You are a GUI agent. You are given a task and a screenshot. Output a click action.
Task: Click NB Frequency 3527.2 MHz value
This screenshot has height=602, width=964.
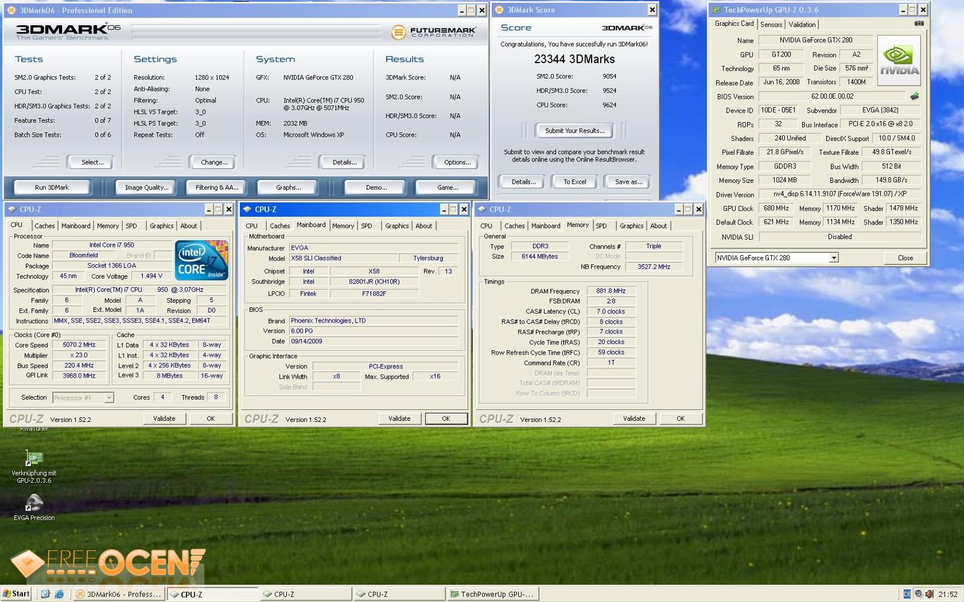(654, 266)
